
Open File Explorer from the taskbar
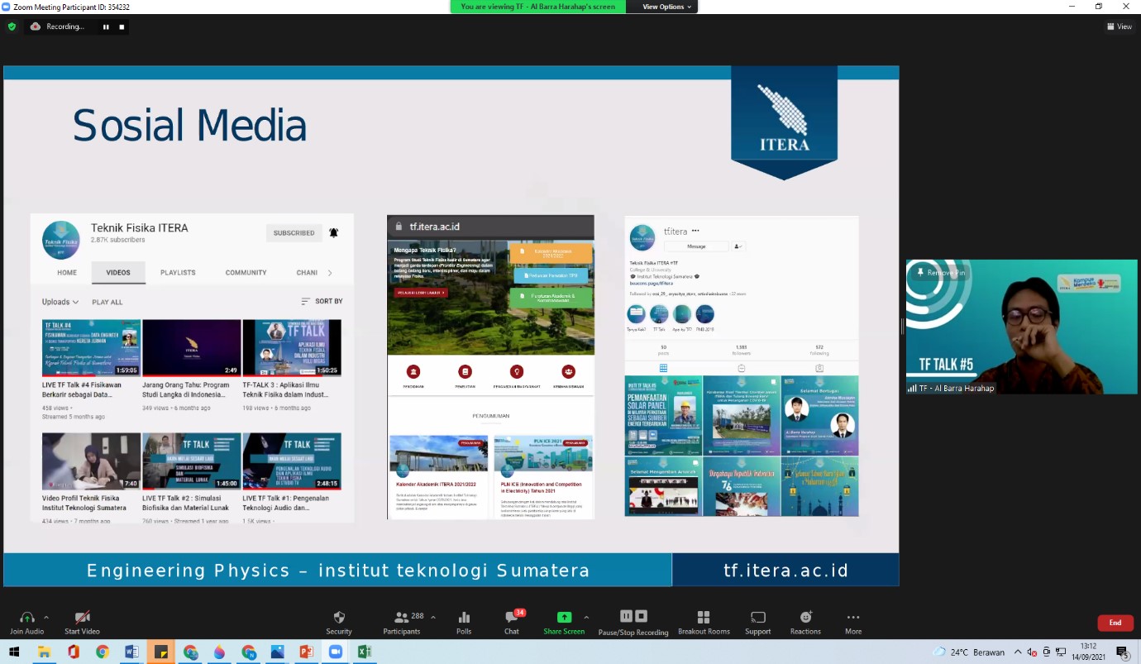tap(45, 652)
